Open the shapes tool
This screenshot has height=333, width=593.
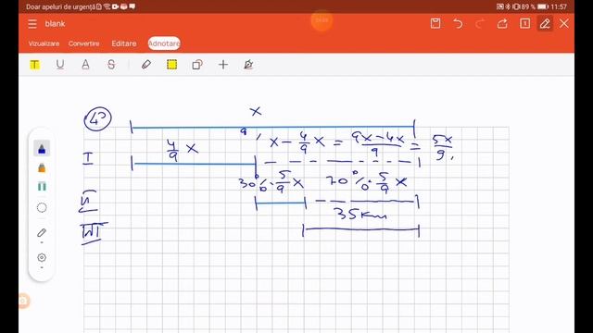(197, 65)
